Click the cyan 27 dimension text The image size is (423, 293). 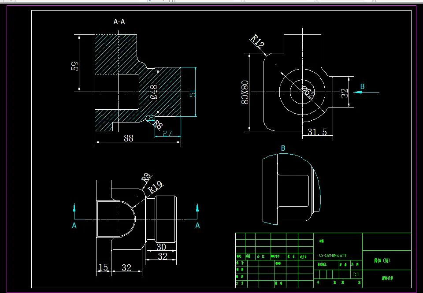tap(167, 133)
